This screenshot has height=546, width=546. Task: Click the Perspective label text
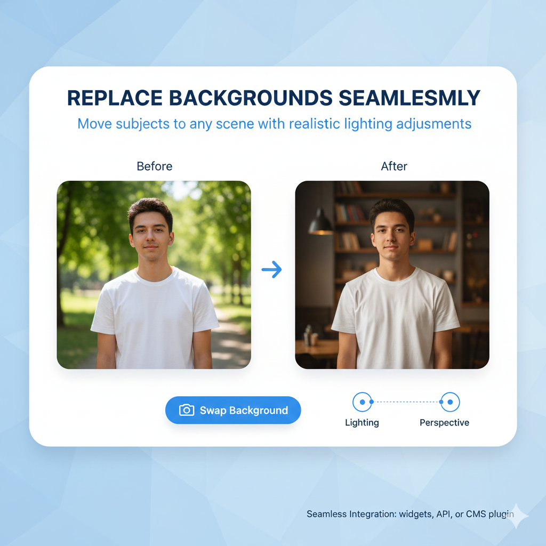point(444,423)
